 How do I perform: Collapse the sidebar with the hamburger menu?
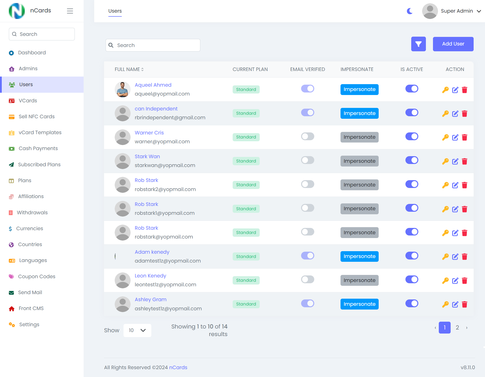pos(70,11)
